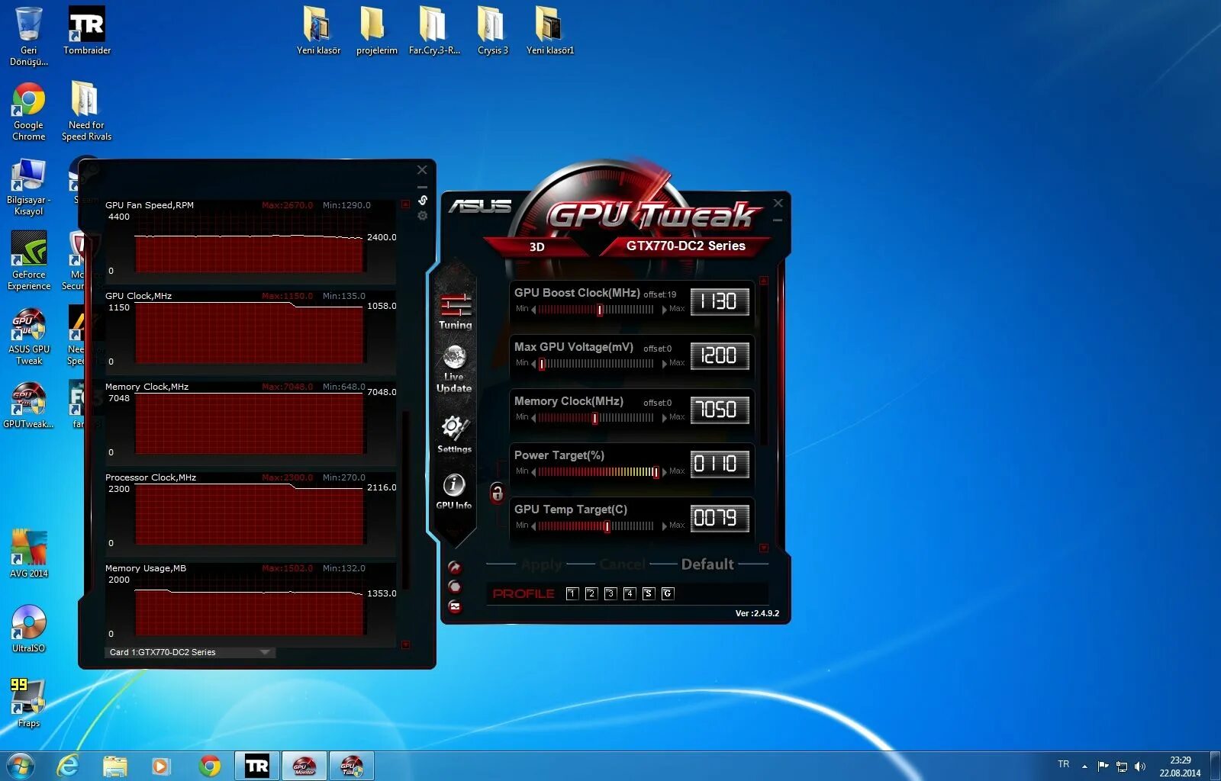The height and width of the screenshot is (781, 1221).
Task: Select the G profile button
Action: [x=668, y=593]
